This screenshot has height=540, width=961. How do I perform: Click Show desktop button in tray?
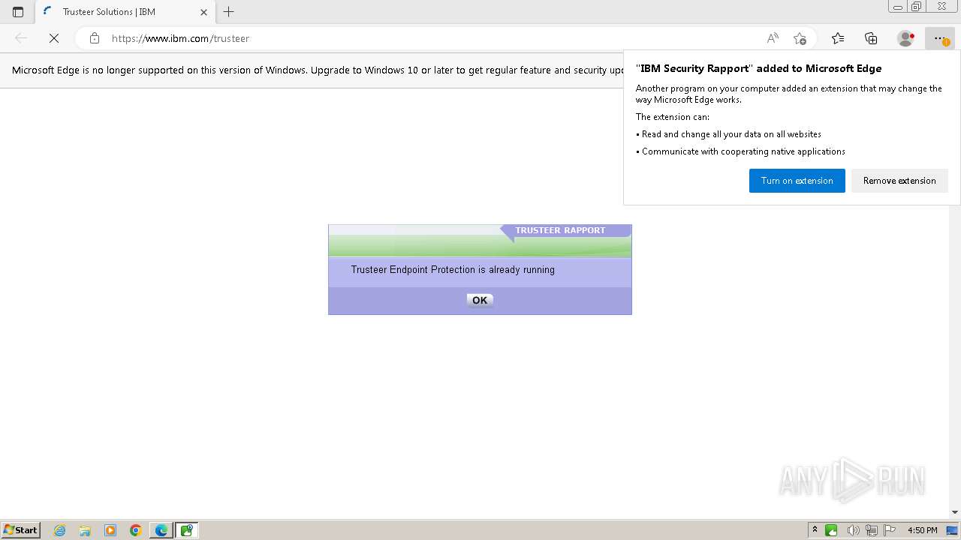(952, 530)
